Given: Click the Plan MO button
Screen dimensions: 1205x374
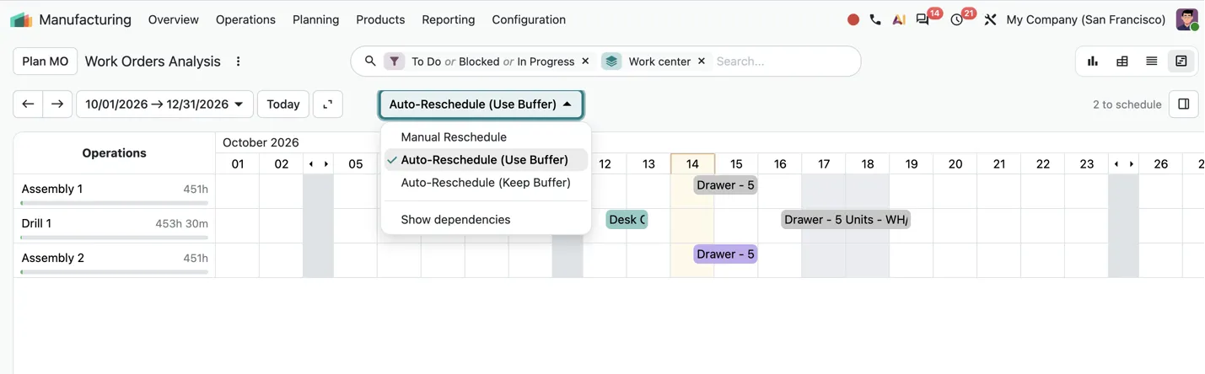Looking at the screenshot, I should coord(46,61).
